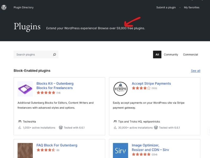Open the Blocks Kit plugin icon
Image resolution: width=210 pixels, height=158 pixels.
pyautogui.click(x=25, y=89)
